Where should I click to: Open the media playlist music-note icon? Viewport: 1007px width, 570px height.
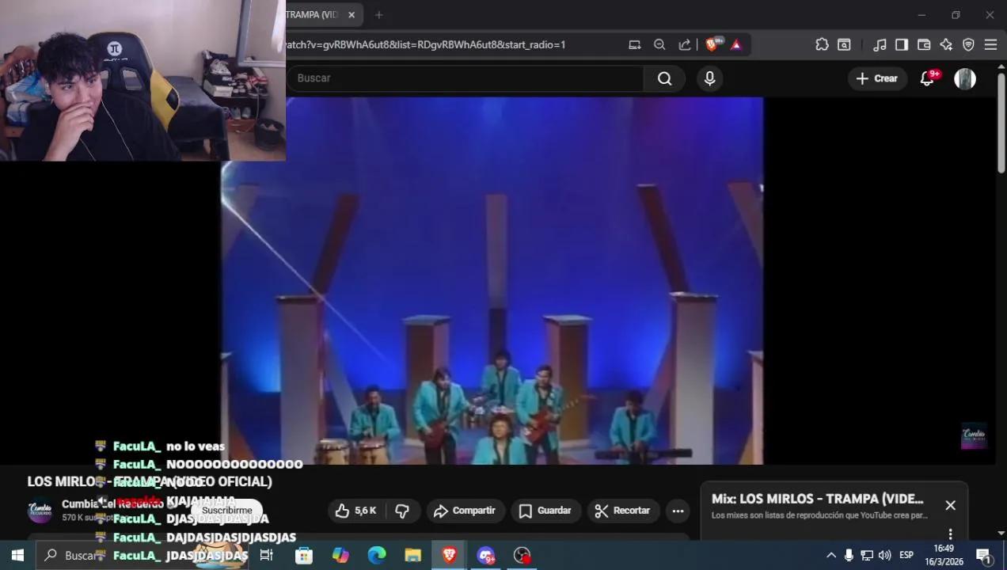tap(880, 45)
